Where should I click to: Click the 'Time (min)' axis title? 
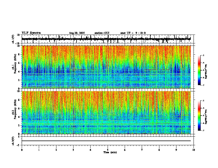(110, 152)
